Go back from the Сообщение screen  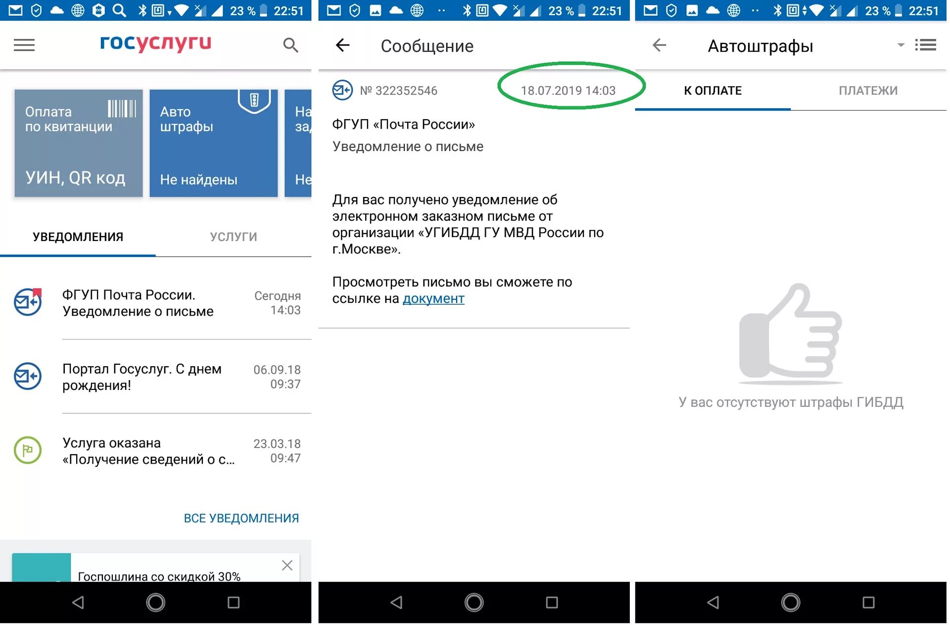tap(342, 46)
